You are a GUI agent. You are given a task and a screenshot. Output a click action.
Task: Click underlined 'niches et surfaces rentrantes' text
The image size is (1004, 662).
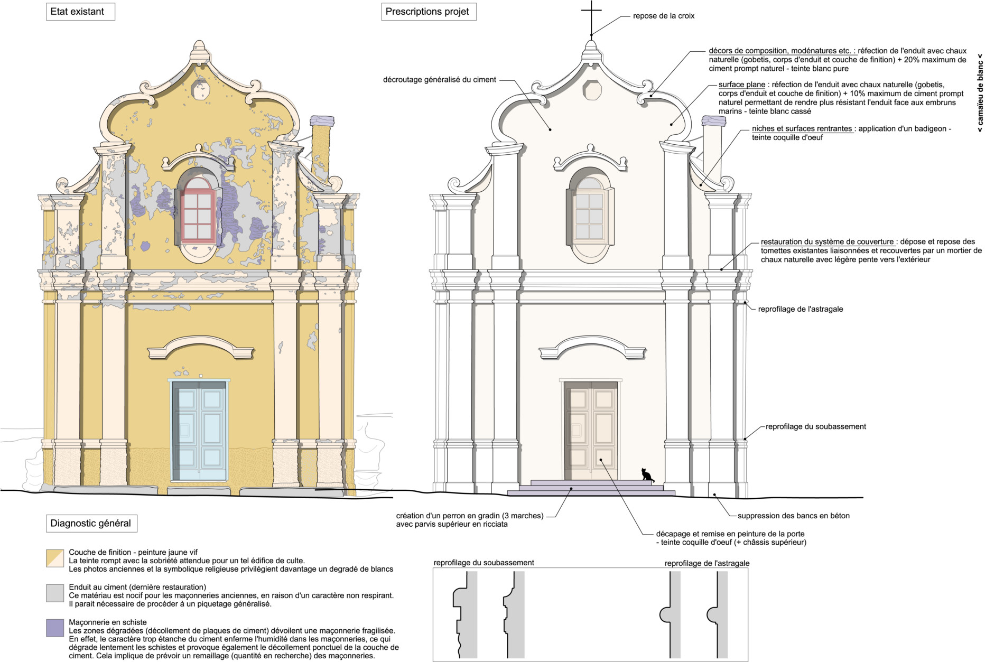click(802, 128)
